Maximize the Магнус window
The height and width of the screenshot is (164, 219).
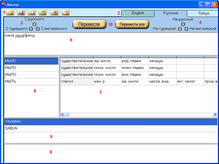coord(208,5)
